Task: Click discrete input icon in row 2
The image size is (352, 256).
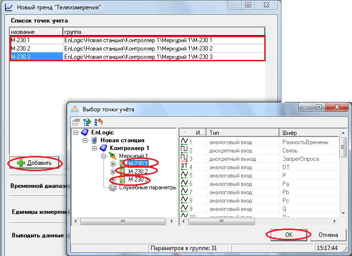Action: tap(184, 150)
